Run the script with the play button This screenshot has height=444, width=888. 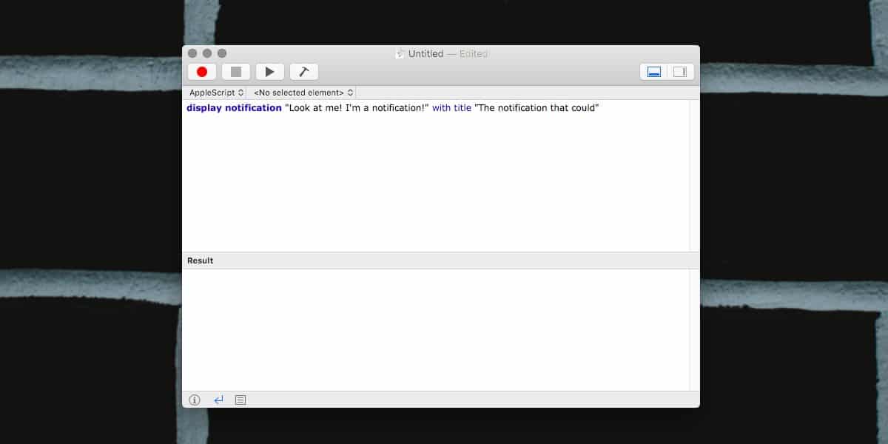point(270,72)
